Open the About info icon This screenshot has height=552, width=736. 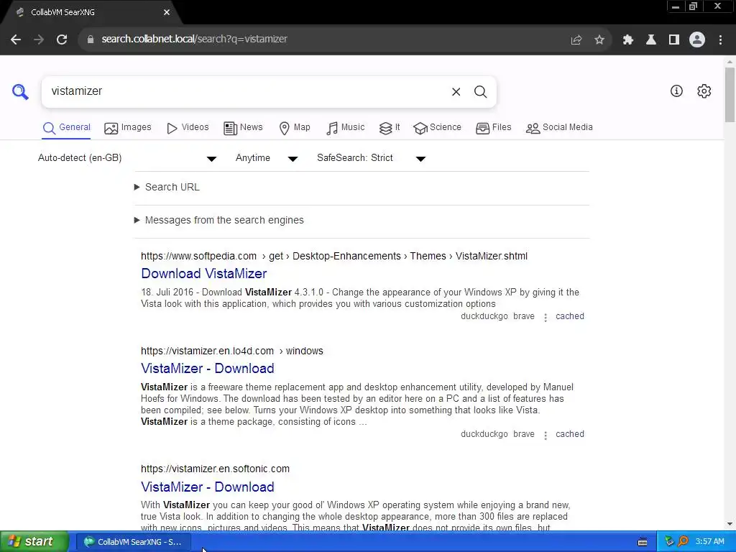pos(676,91)
